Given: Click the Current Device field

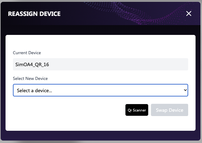Looking at the screenshot, I should pyautogui.click(x=100, y=64).
